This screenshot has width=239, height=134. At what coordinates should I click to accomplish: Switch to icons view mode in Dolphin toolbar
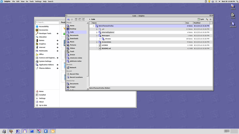pos(76,19)
